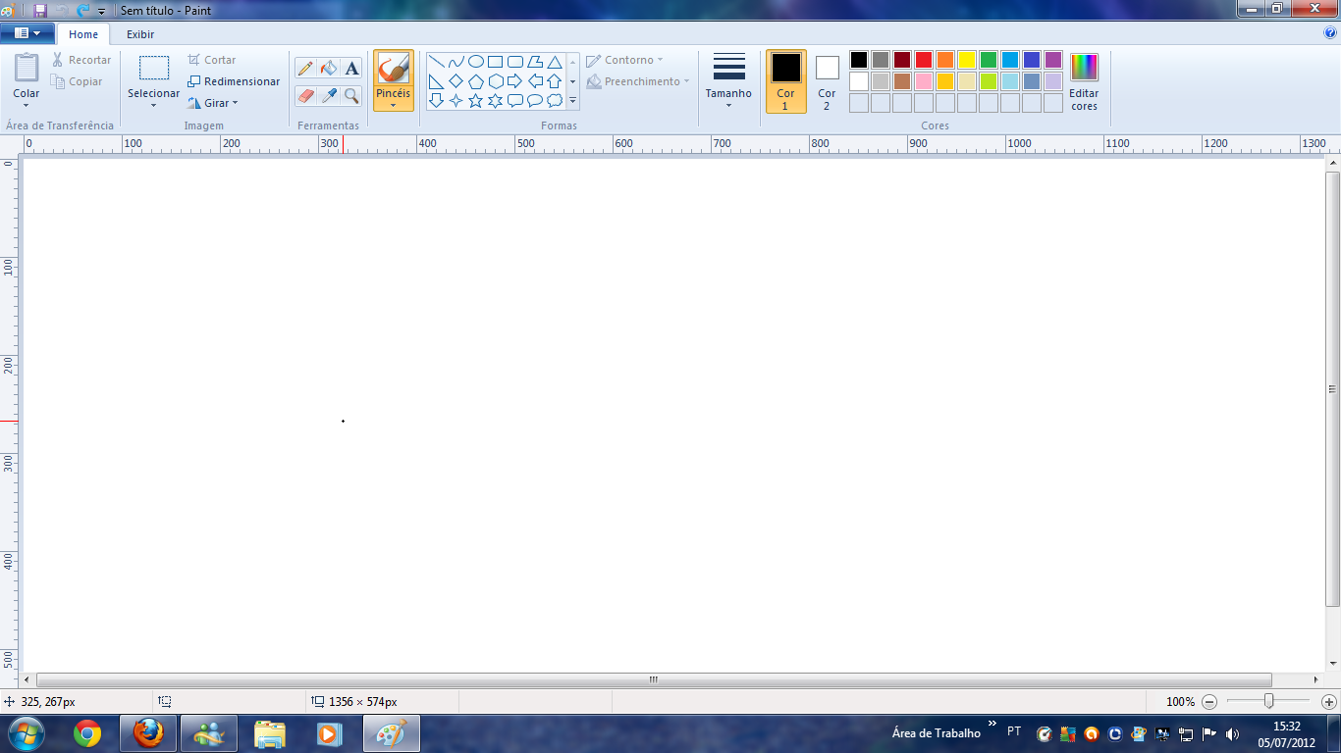Select the five-pointed star shape
1341x753 pixels.
(477, 99)
